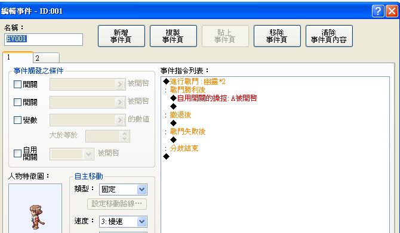Enable the second 開關 condition checkbox
This screenshot has height=233, width=400.
(x=17, y=102)
